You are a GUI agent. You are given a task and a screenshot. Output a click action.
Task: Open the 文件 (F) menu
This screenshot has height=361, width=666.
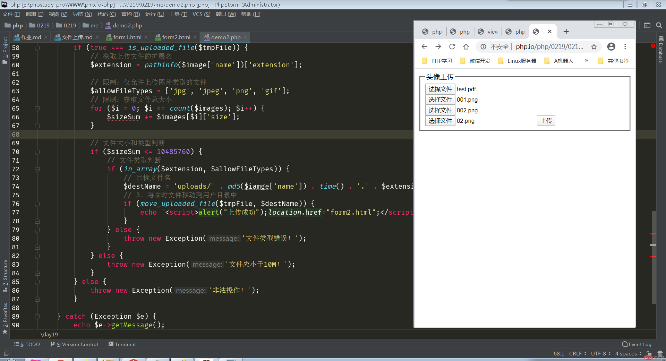pos(11,14)
